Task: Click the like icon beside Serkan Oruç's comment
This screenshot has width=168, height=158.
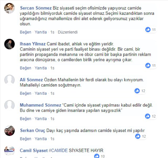Action: [138, 136]
